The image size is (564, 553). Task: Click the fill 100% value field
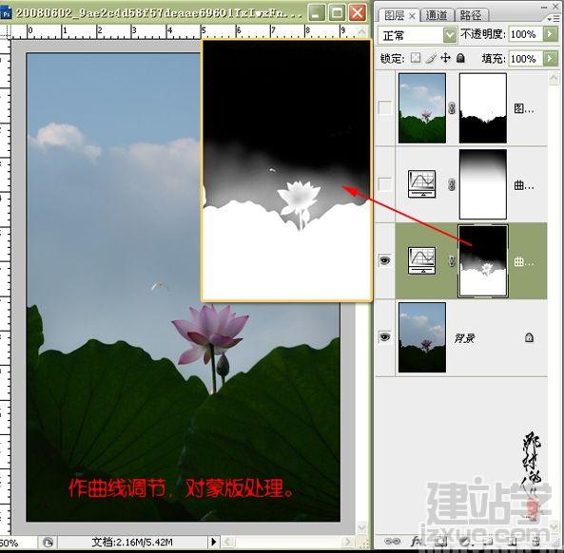point(526,58)
